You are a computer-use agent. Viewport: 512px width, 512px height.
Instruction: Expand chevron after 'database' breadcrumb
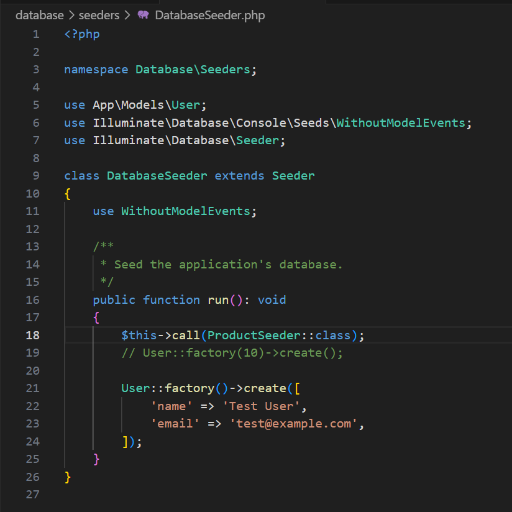pyautogui.click(x=71, y=15)
